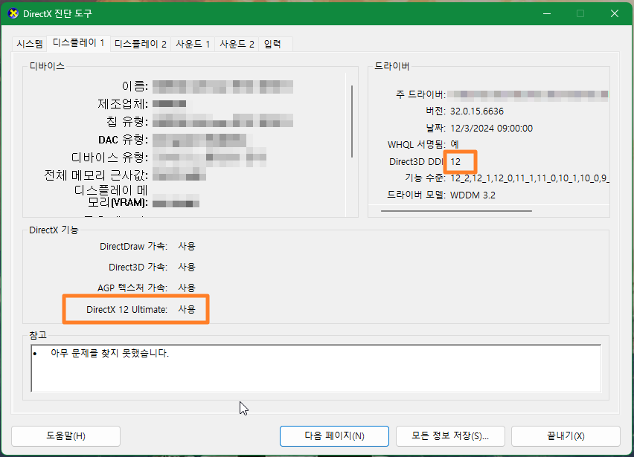The image size is (634, 457).
Task: Switch to the 시스템 tab
Action: click(x=30, y=44)
